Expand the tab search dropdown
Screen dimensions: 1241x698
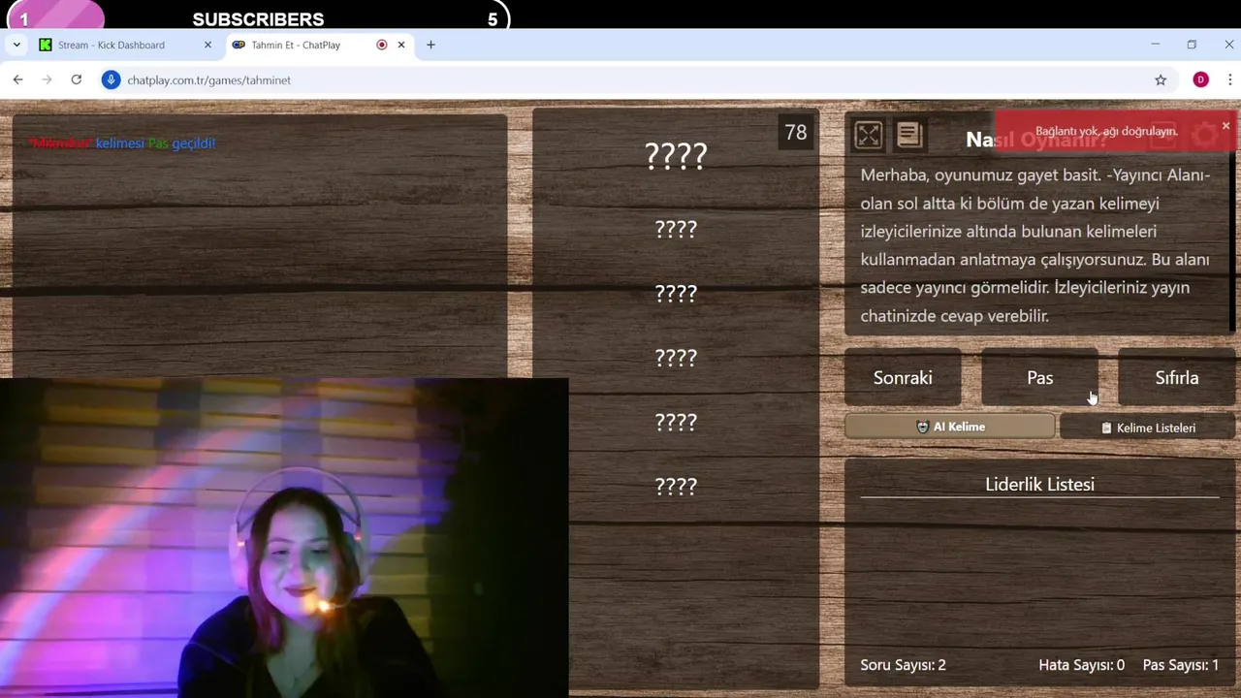(x=16, y=45)
